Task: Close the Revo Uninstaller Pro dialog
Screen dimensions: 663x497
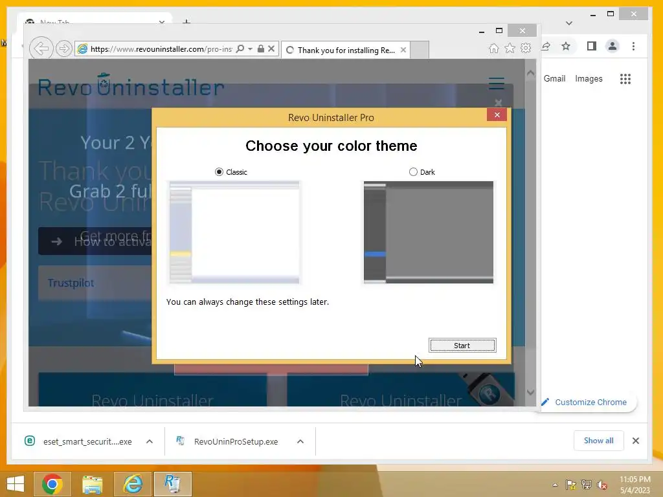Action: coord(497,115)
